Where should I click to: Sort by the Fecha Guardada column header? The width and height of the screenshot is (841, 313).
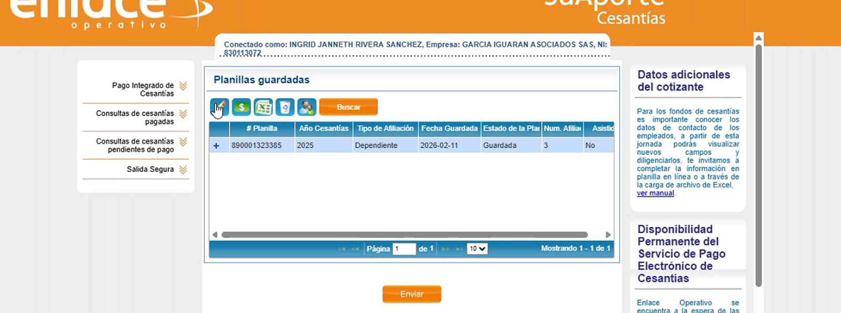click(449, 128)
